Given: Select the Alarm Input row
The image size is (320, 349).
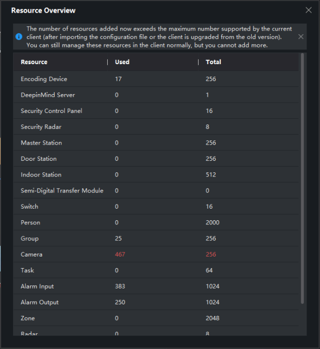Looking at the screenshot, I should coord(37,286).
